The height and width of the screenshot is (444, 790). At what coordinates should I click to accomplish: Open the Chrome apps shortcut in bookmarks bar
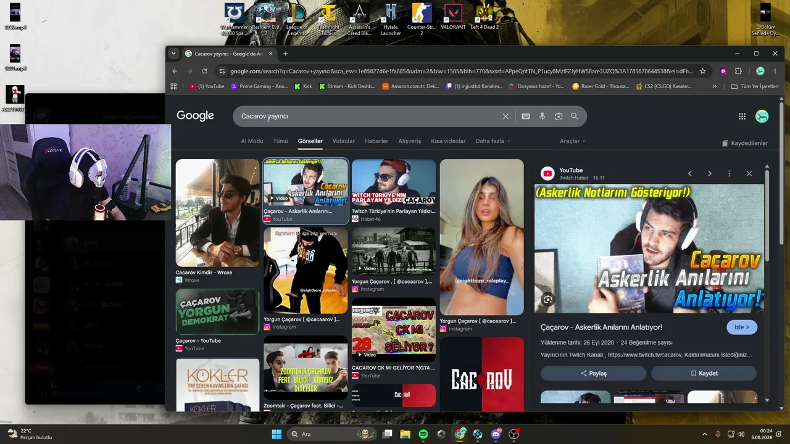(x=173, y=86)
